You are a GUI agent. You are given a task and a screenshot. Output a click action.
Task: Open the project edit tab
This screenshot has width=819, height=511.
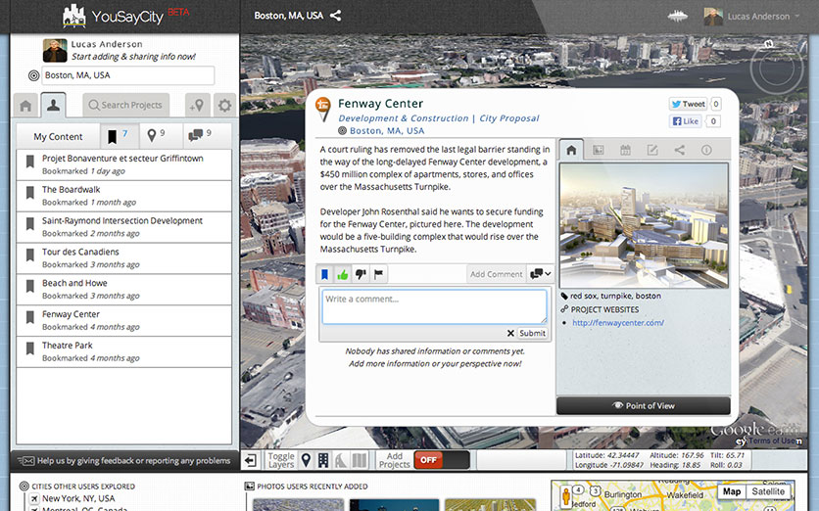click(652, 151)
